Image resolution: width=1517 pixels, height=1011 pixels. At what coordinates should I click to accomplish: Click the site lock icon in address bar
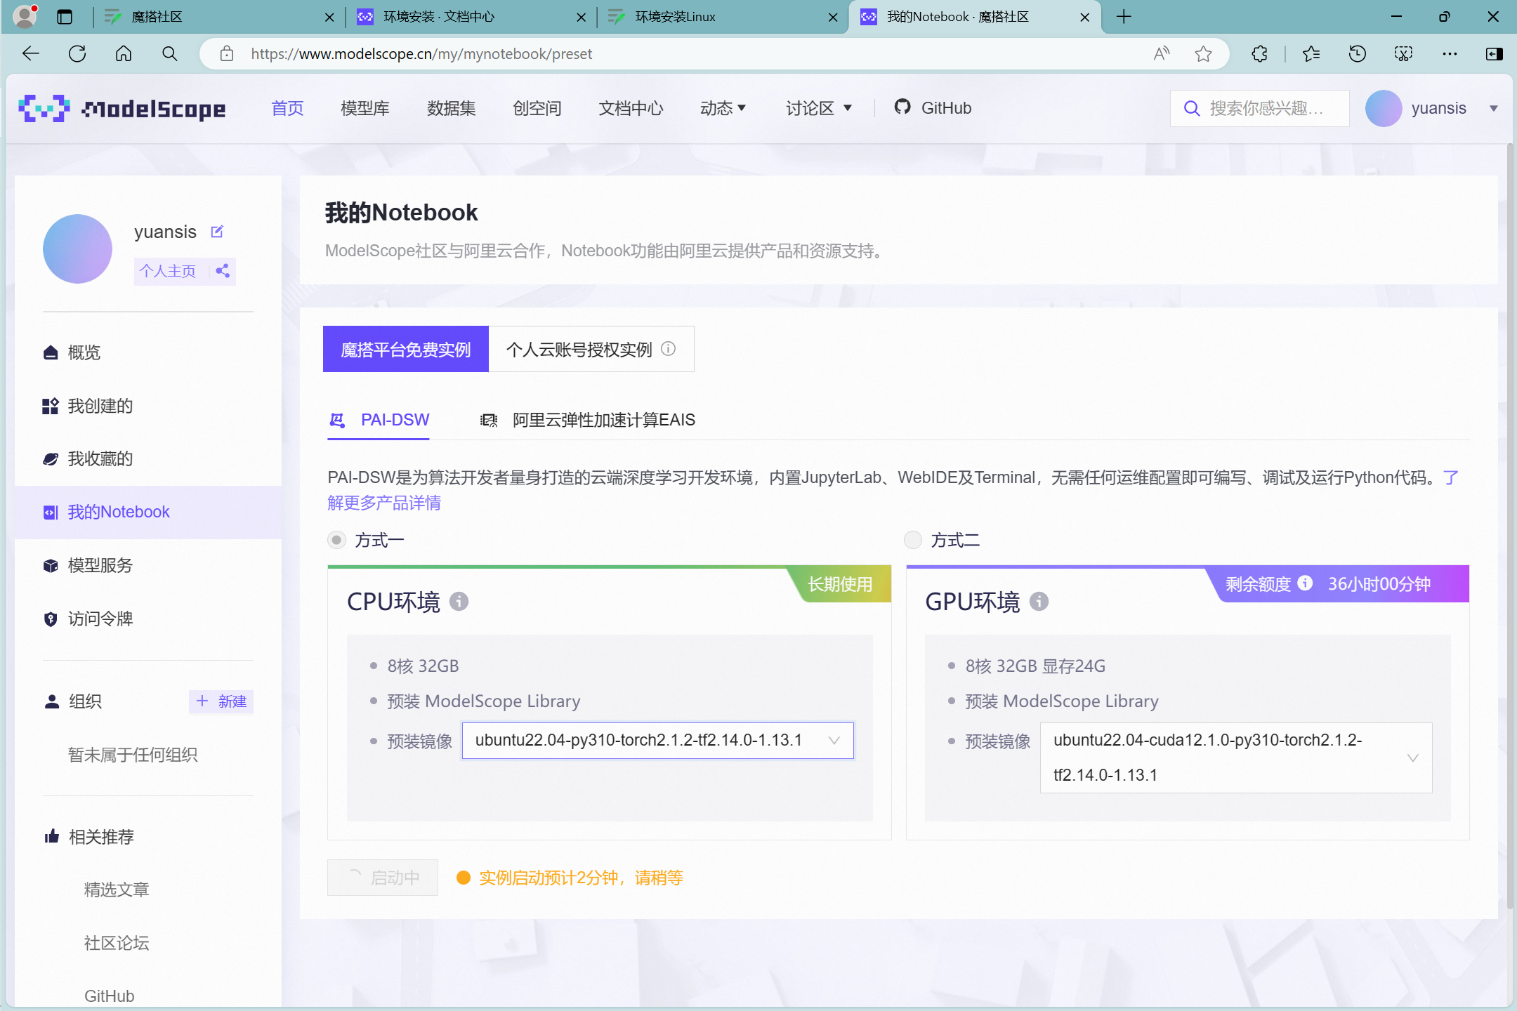pyautogui.click(x=227, y=54)
